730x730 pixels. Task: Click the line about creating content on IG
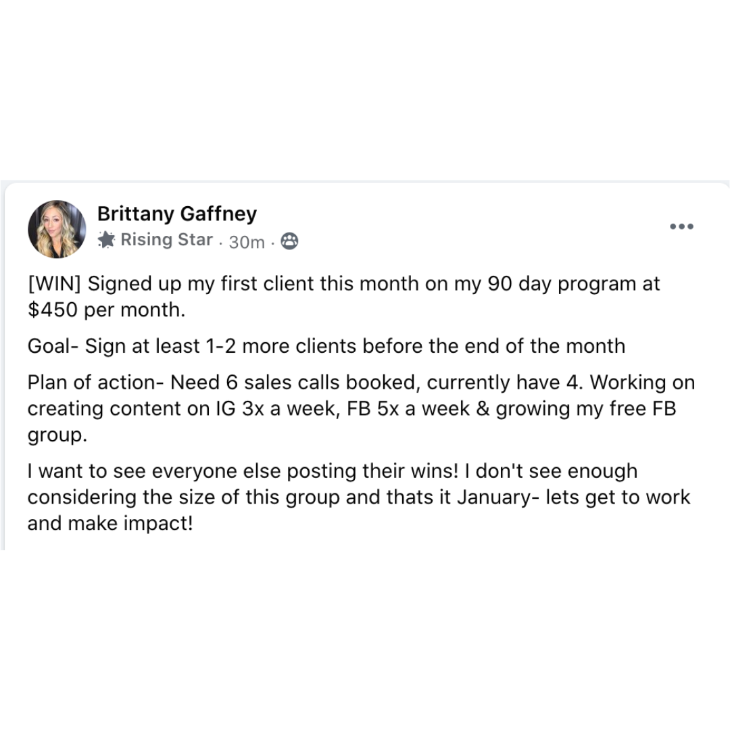click(x=352, y=408)
